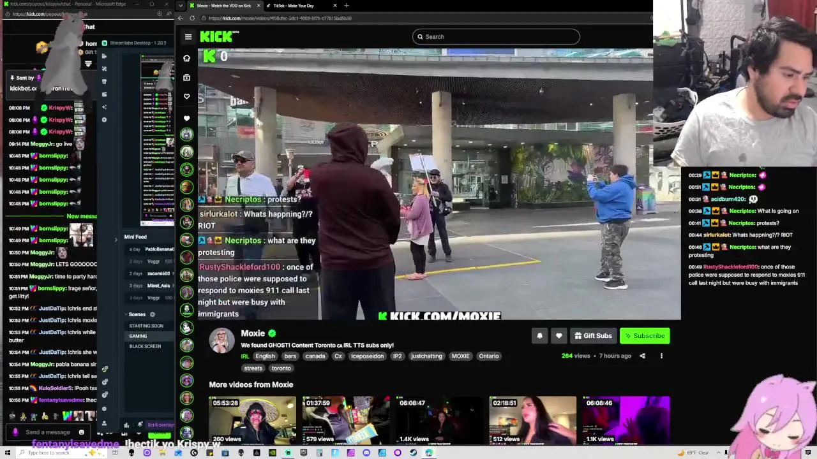Open the 06:08:47 video thumbnail
The height and width of the screenshot is (459, 817).
pos(440,420)
